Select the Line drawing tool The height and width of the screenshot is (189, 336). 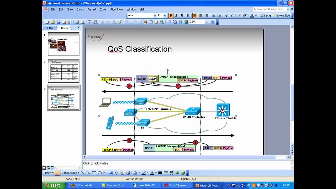point(82,173)
